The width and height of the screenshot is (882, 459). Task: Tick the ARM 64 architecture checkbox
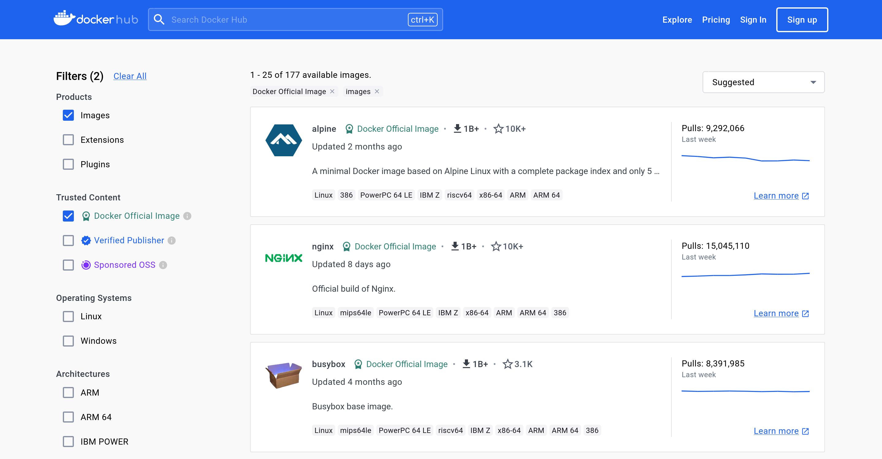[x=68, y=417]
